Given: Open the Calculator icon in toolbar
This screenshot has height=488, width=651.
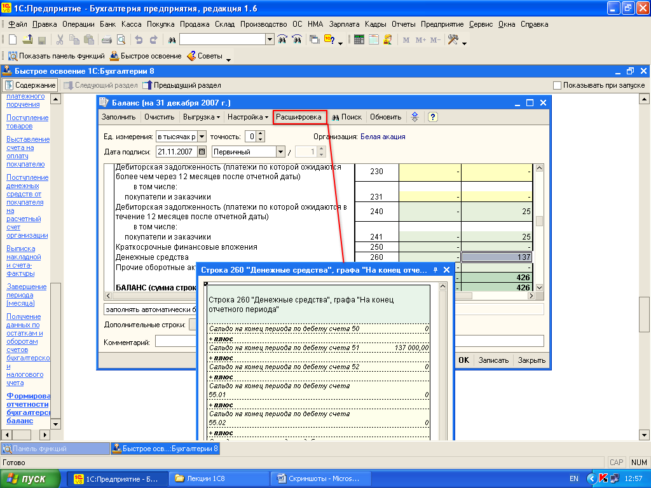Looking at the screenshot, I should 359,40.
